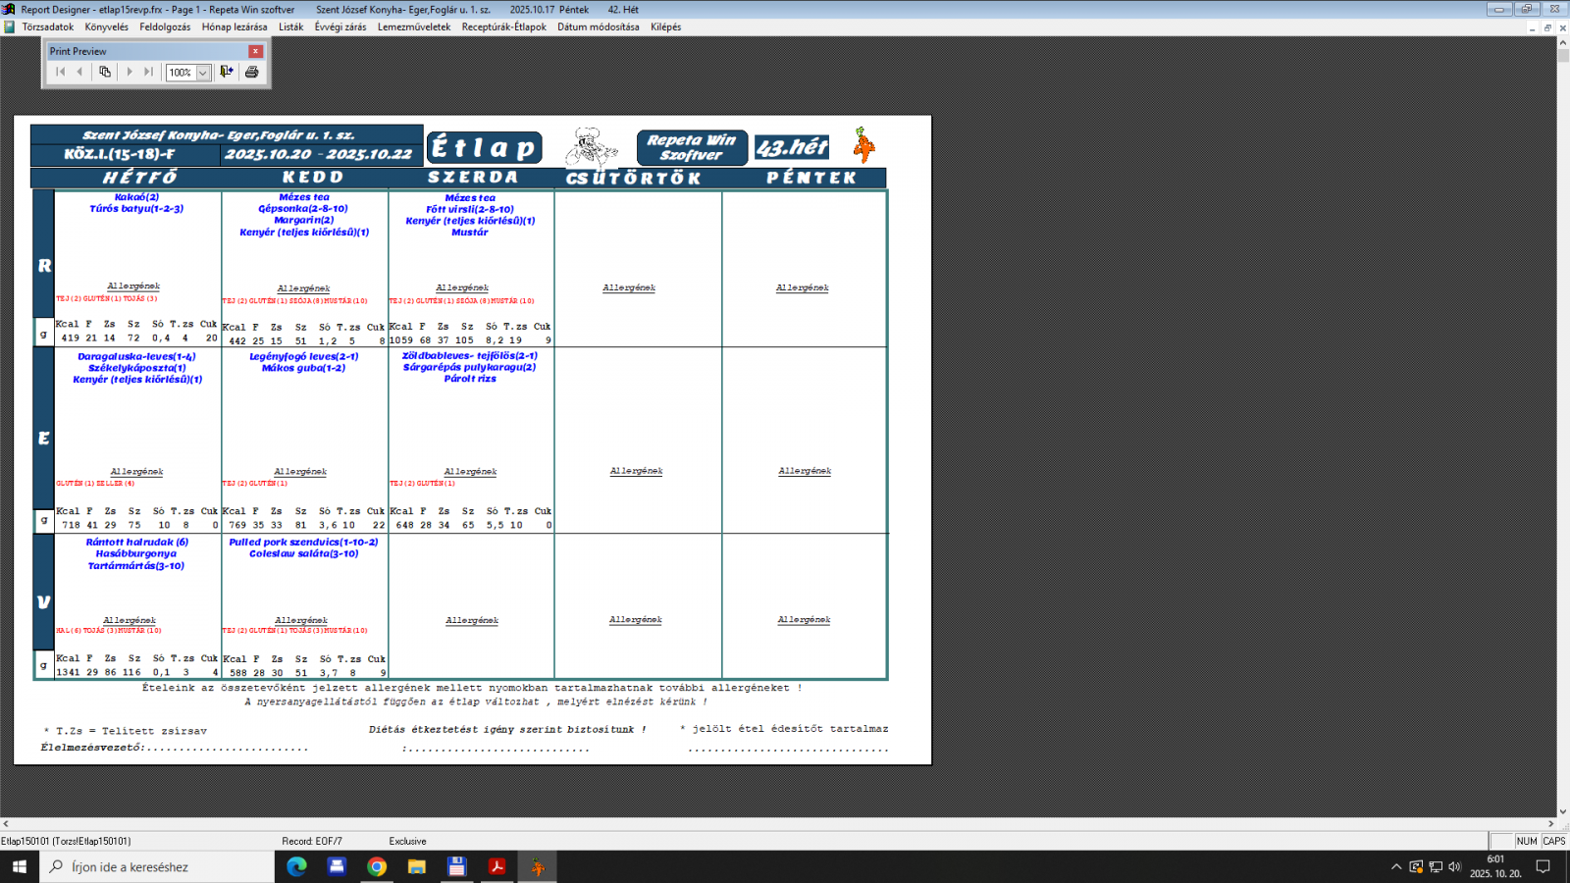Expand the hidden system tray icons
Viewport: 1570px width, 883px height.
[x=1396, y=866]
